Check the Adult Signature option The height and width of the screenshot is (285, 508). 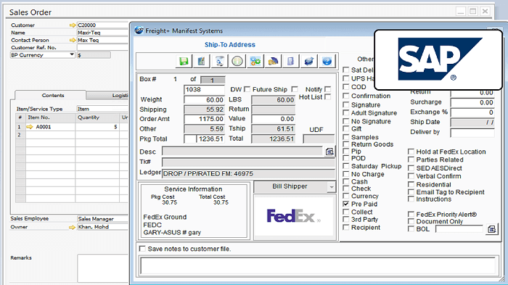coord(346,112)
